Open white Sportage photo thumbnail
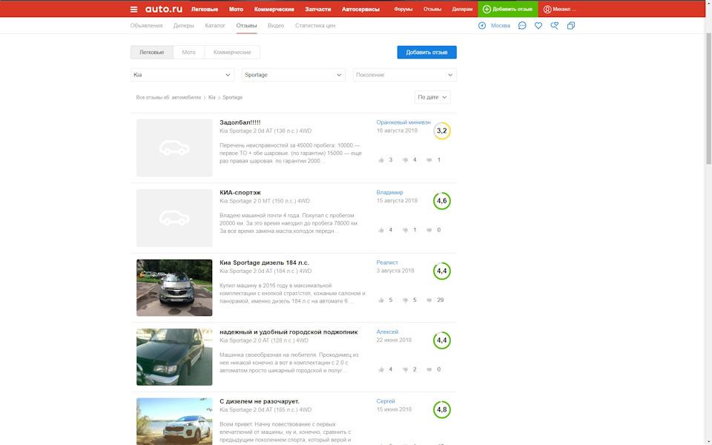 coord(174,421)
